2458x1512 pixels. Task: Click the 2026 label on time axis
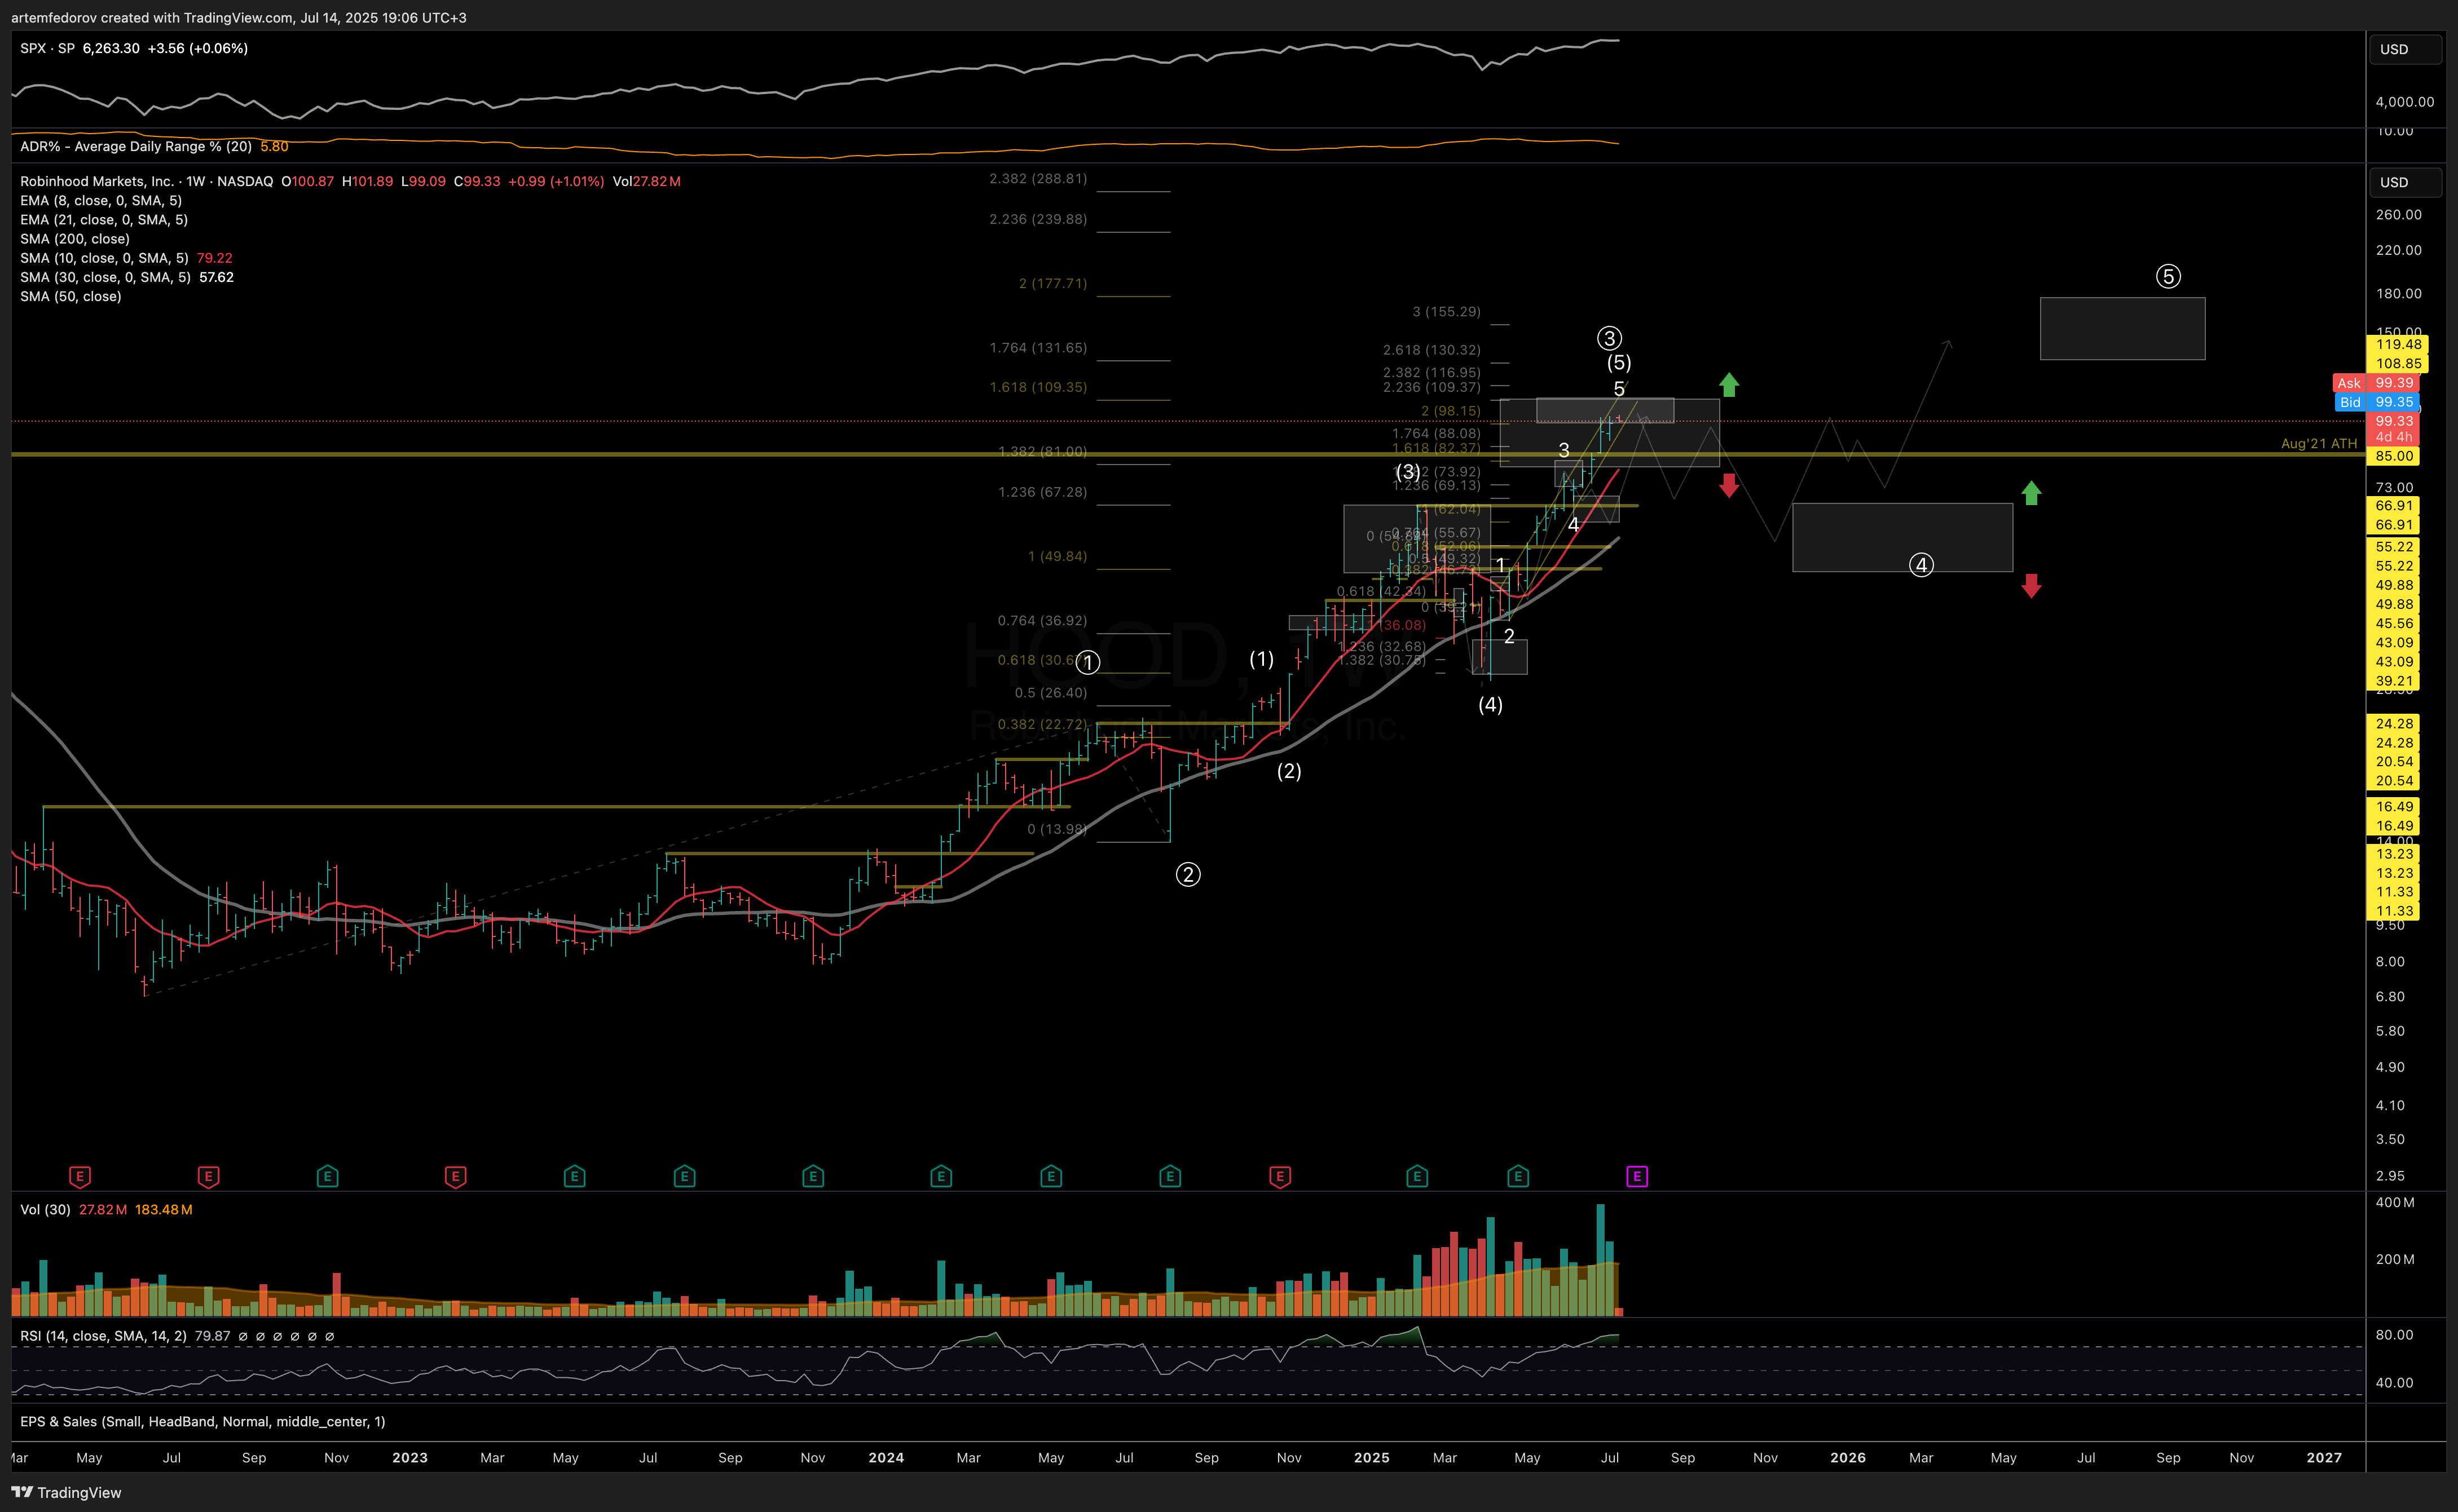[x=1848, y=1458]
